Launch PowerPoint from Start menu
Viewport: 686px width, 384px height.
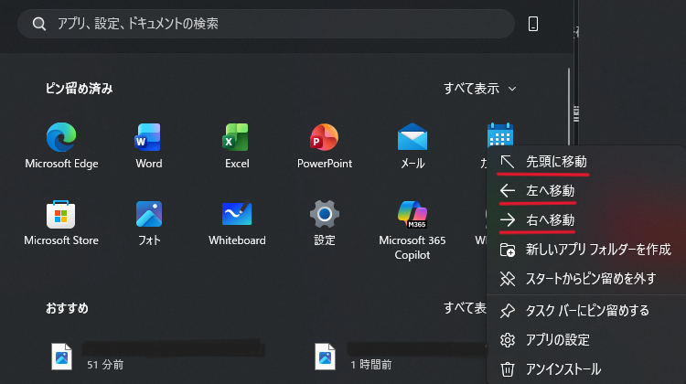[x=324, y=145]
